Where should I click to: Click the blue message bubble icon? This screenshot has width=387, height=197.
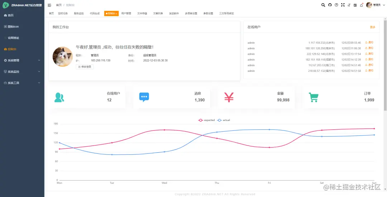point(144,97)
